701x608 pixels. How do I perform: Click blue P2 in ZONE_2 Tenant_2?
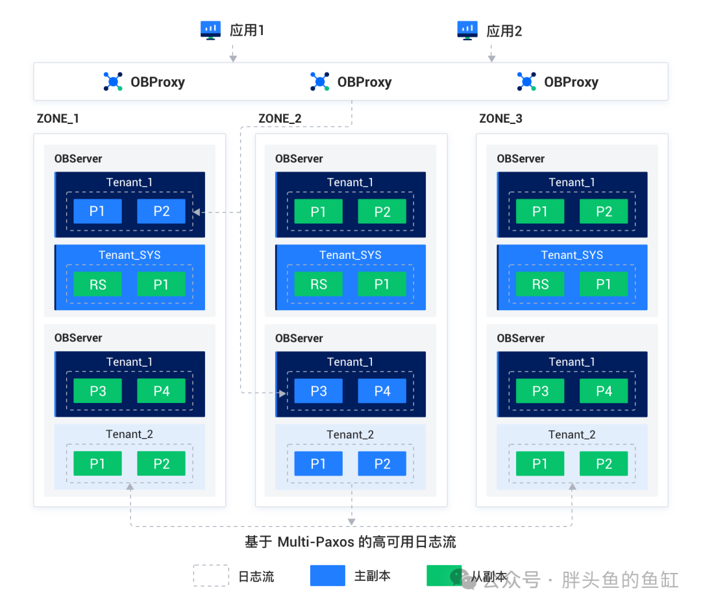pos(382,463)
